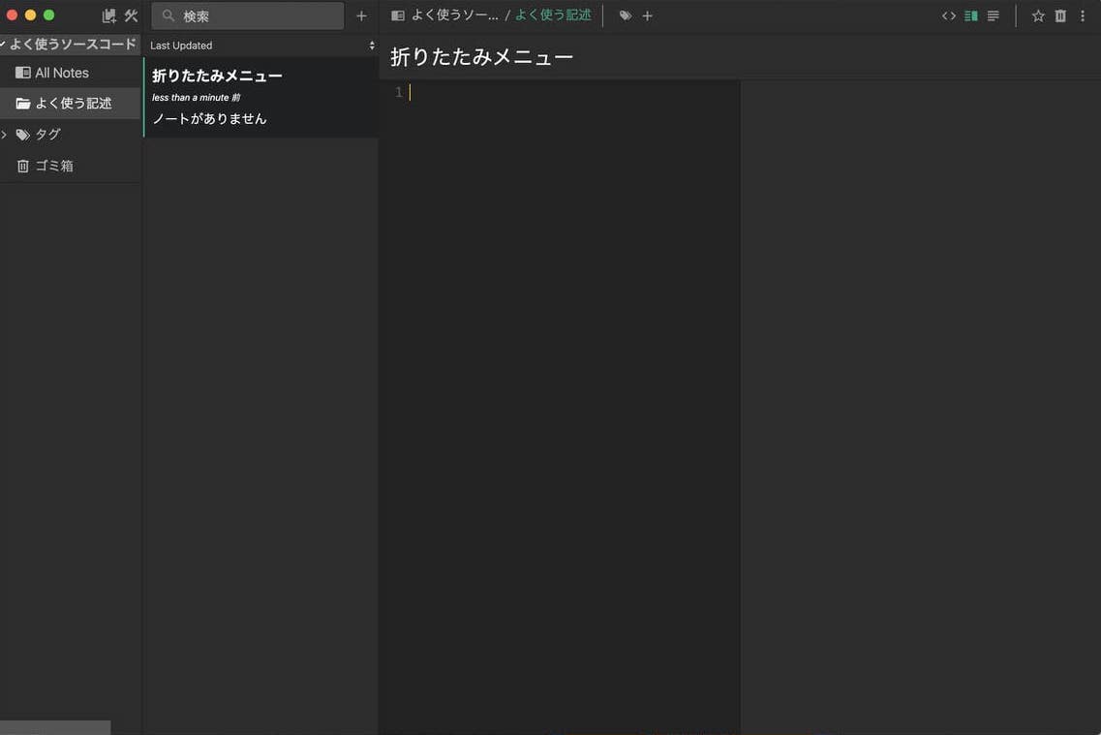Click the tag icon in editor header

coord(625,15)
